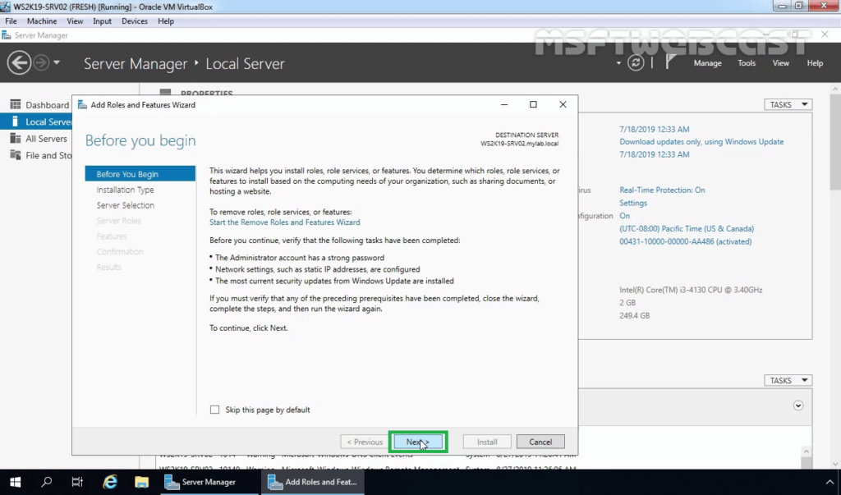This screenshot has height=495, width=841.
Task: Click the Server Manager back arrow
Action: 19,62
